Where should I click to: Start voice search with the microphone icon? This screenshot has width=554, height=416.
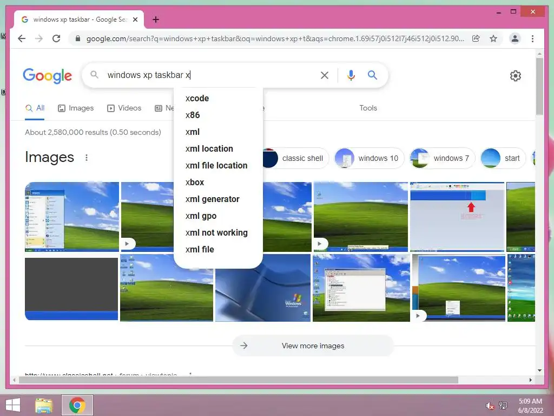(x=351, y=75)
